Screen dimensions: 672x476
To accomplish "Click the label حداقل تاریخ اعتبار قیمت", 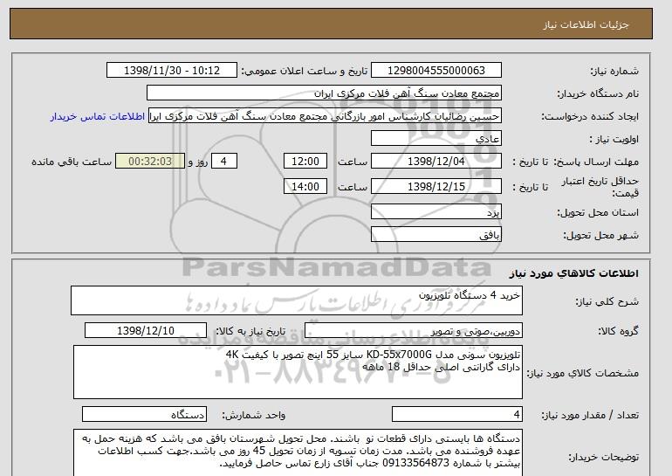I will click(x=600, y=187).
